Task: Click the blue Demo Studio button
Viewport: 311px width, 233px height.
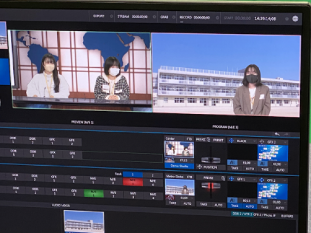Action: pos(179,166)
